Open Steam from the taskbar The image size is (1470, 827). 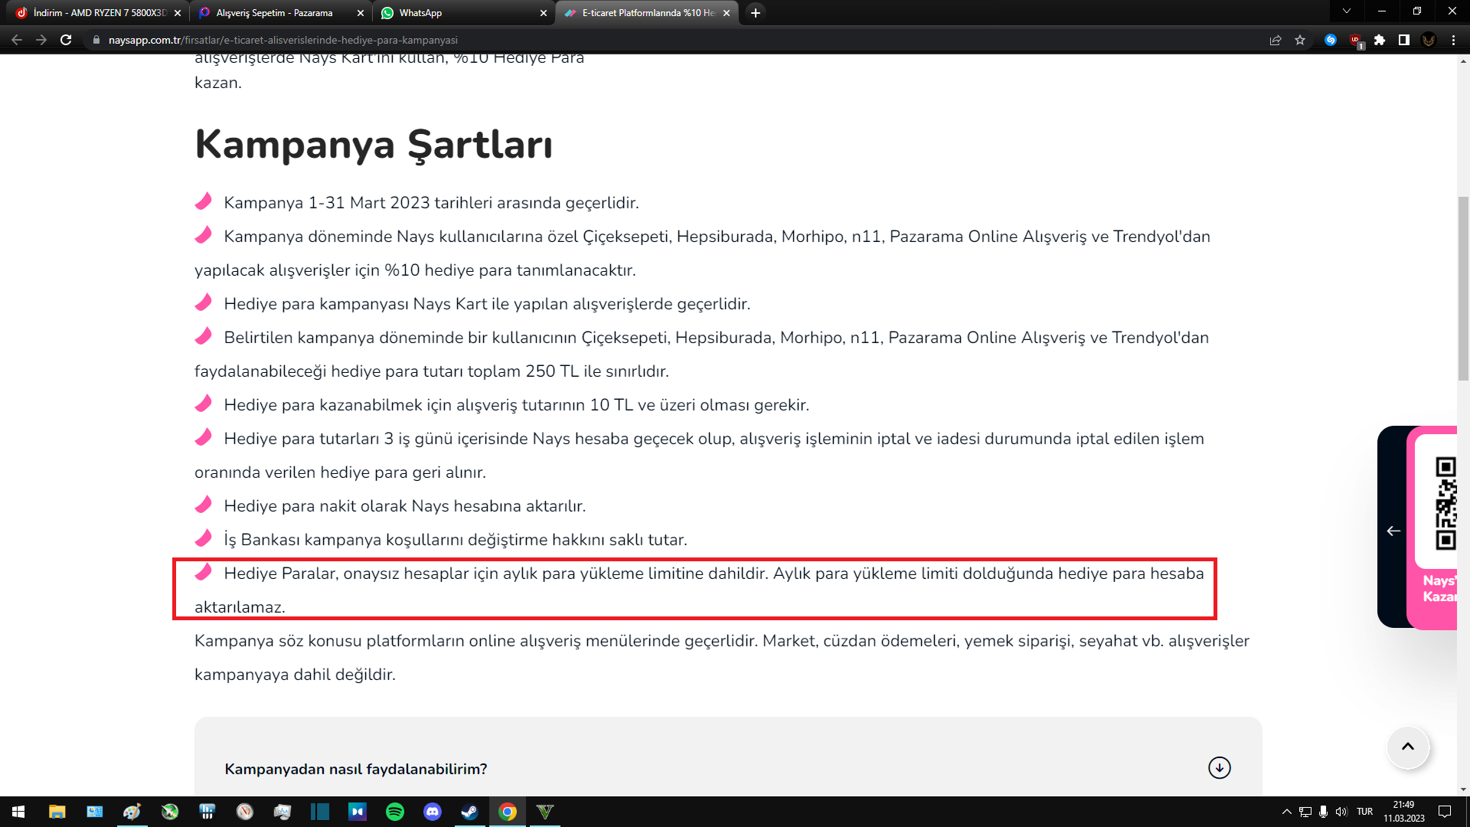coord(469,812)
